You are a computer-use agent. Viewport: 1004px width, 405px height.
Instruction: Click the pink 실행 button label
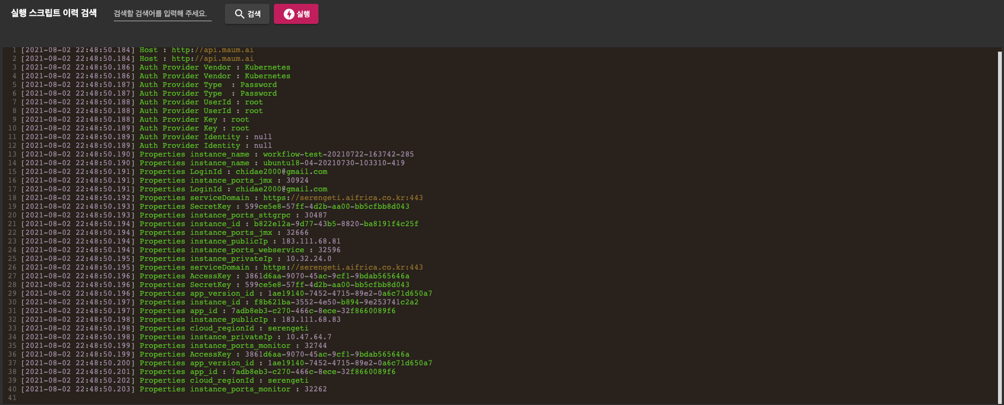[303, 14]
